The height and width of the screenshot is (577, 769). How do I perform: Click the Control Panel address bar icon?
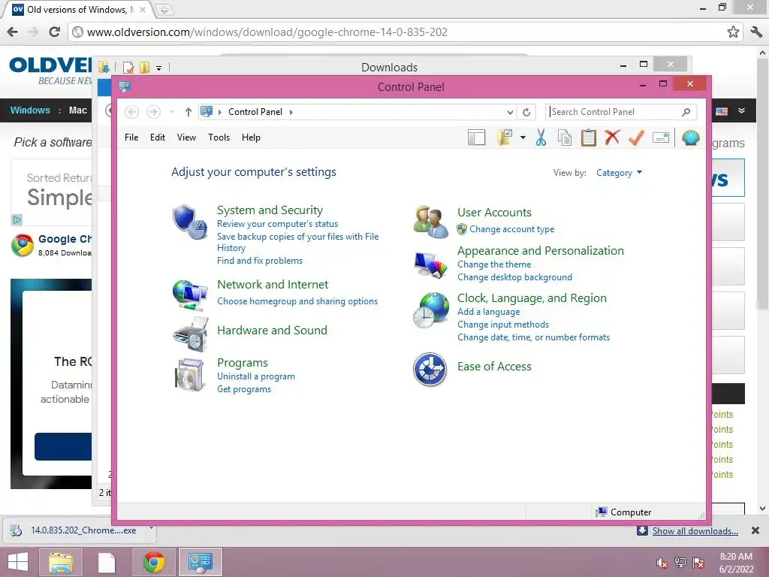point(207,111)
